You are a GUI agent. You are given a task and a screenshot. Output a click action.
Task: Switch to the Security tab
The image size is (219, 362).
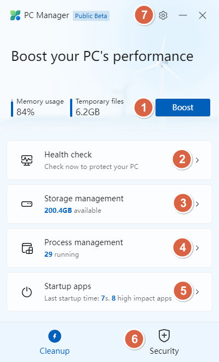164,342
